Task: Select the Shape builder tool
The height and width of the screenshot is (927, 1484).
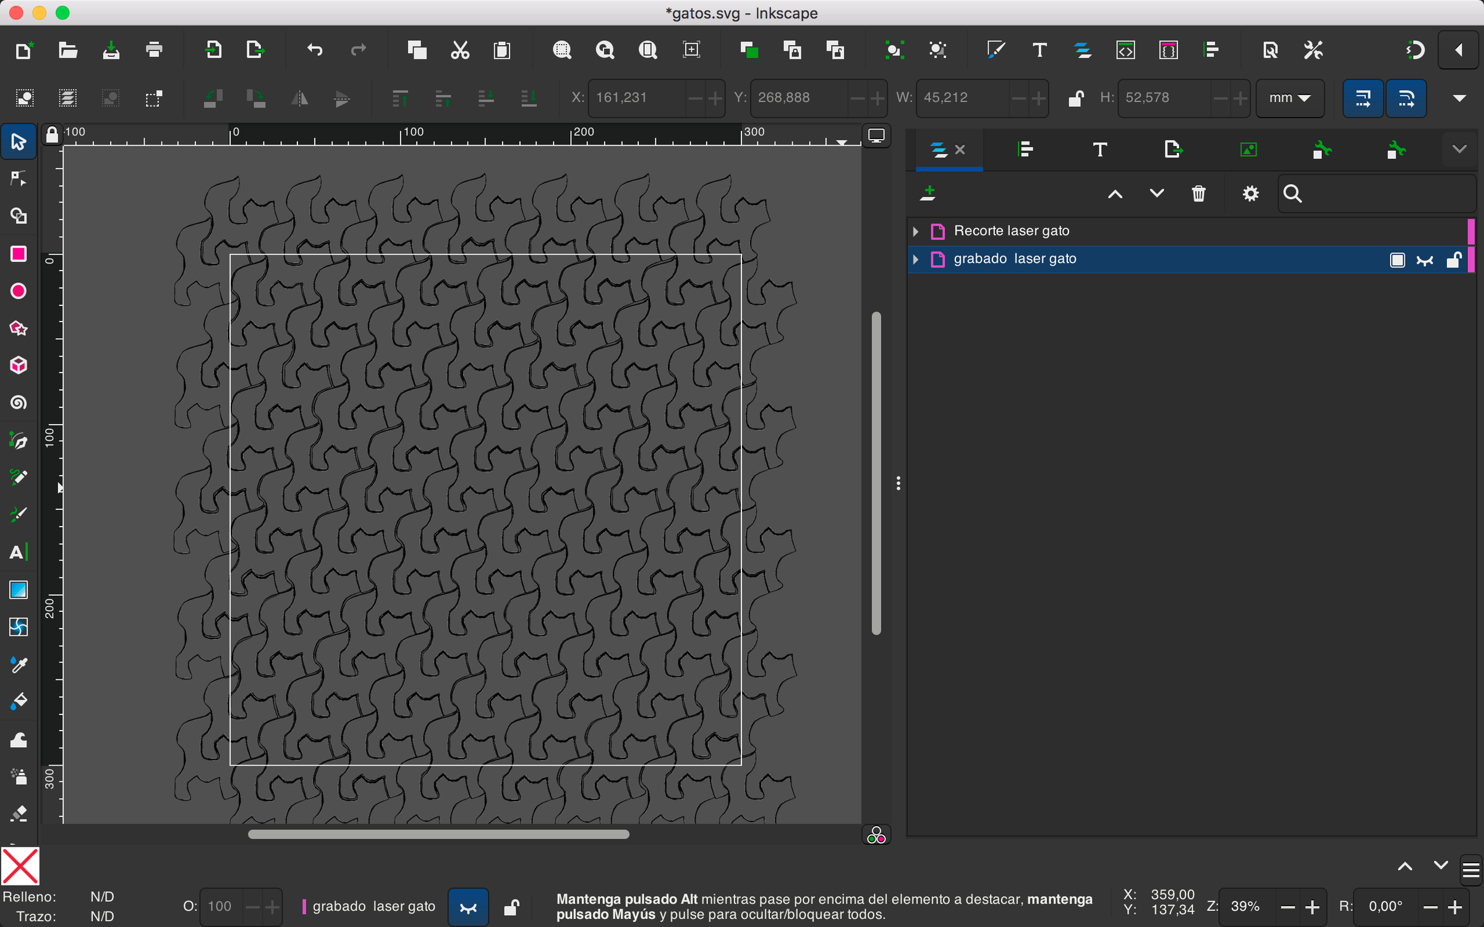Action: point(19,216)
